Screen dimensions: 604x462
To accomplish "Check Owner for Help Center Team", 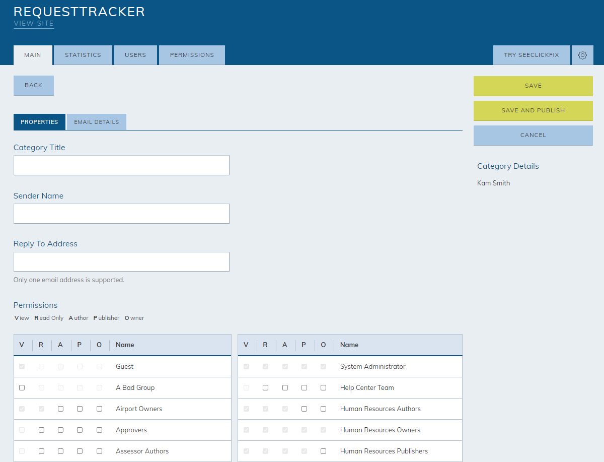I will point(323,388).
